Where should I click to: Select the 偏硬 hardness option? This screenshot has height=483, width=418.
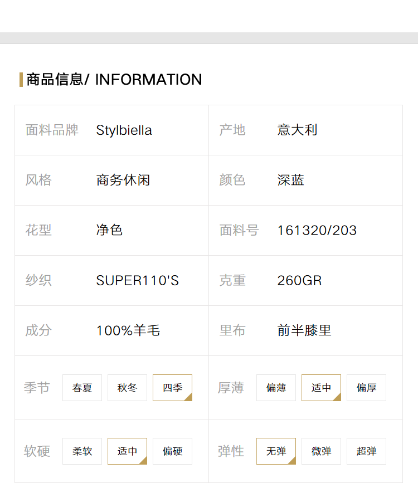(x=172, y=451)
